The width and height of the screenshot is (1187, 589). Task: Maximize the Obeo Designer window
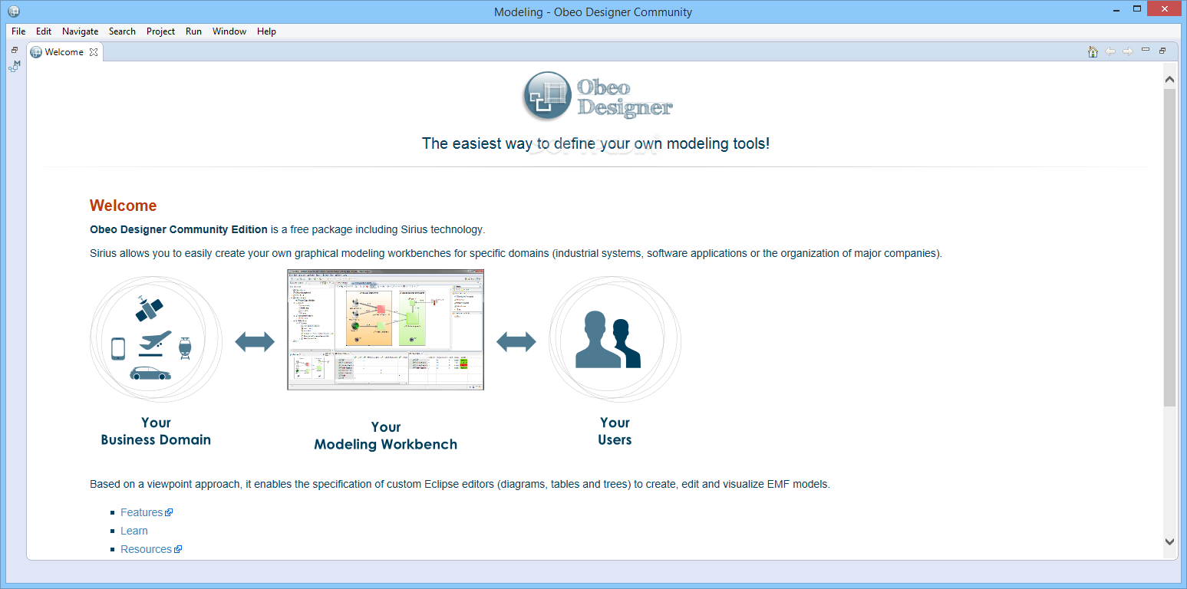(x=1137, y=10)
